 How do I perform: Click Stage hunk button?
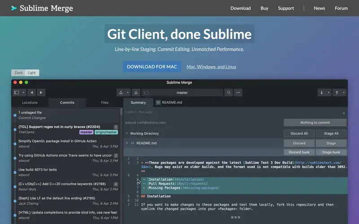[x=331, y=152]
